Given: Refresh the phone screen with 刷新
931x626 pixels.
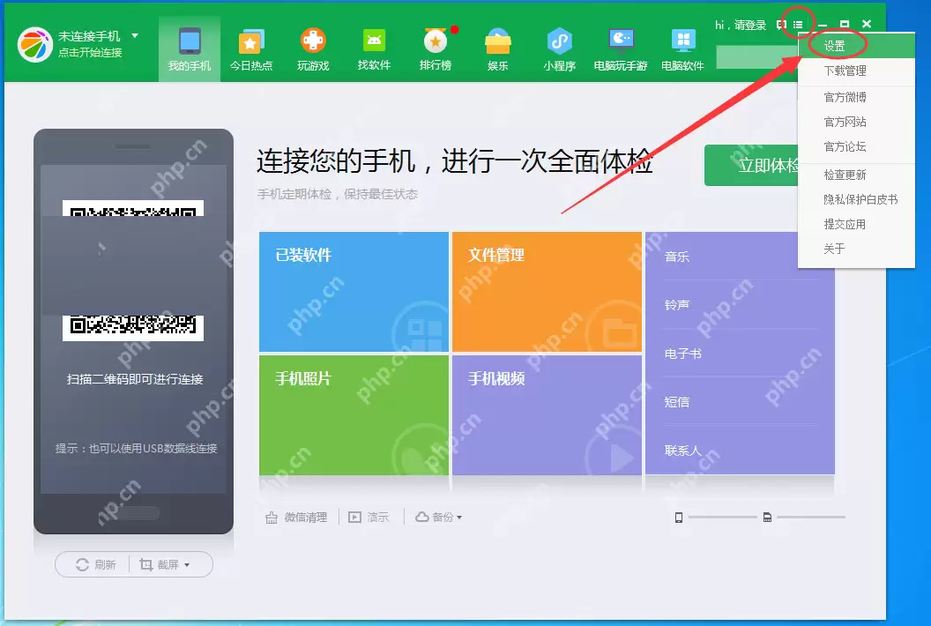Looking at the screenshot, I should [x=95, y=564].
